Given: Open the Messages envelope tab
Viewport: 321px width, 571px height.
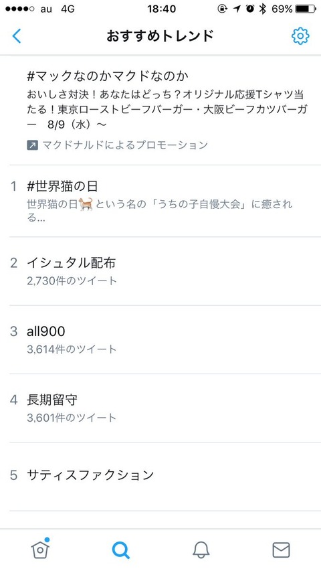Looking at the screenshot, I should pos(281,550).
